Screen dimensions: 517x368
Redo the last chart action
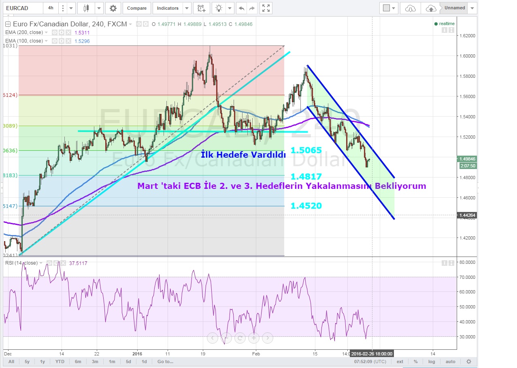tap(252, 8)
